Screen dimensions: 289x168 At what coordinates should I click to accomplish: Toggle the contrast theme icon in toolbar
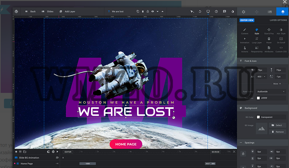click(x=233, y=11)
